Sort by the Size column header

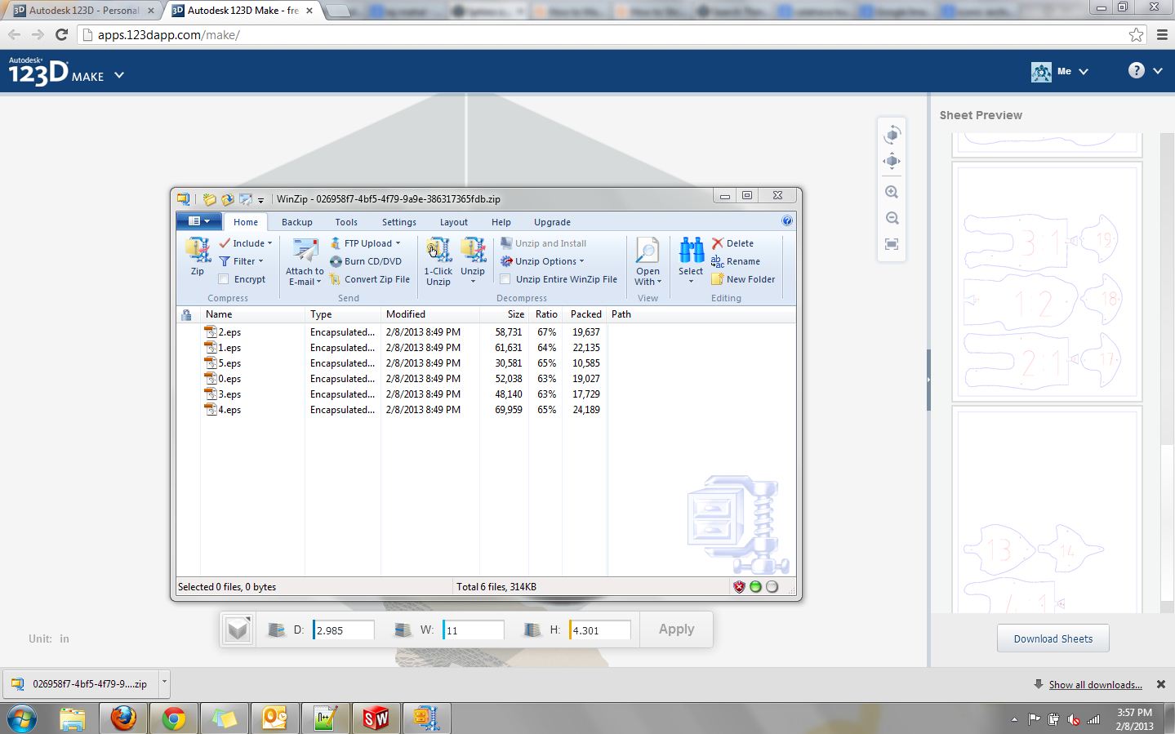click(504, 314)
